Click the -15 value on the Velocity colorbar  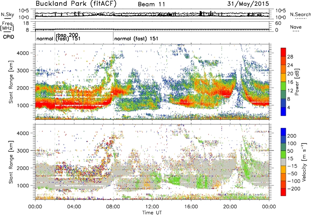click(292, 166)
